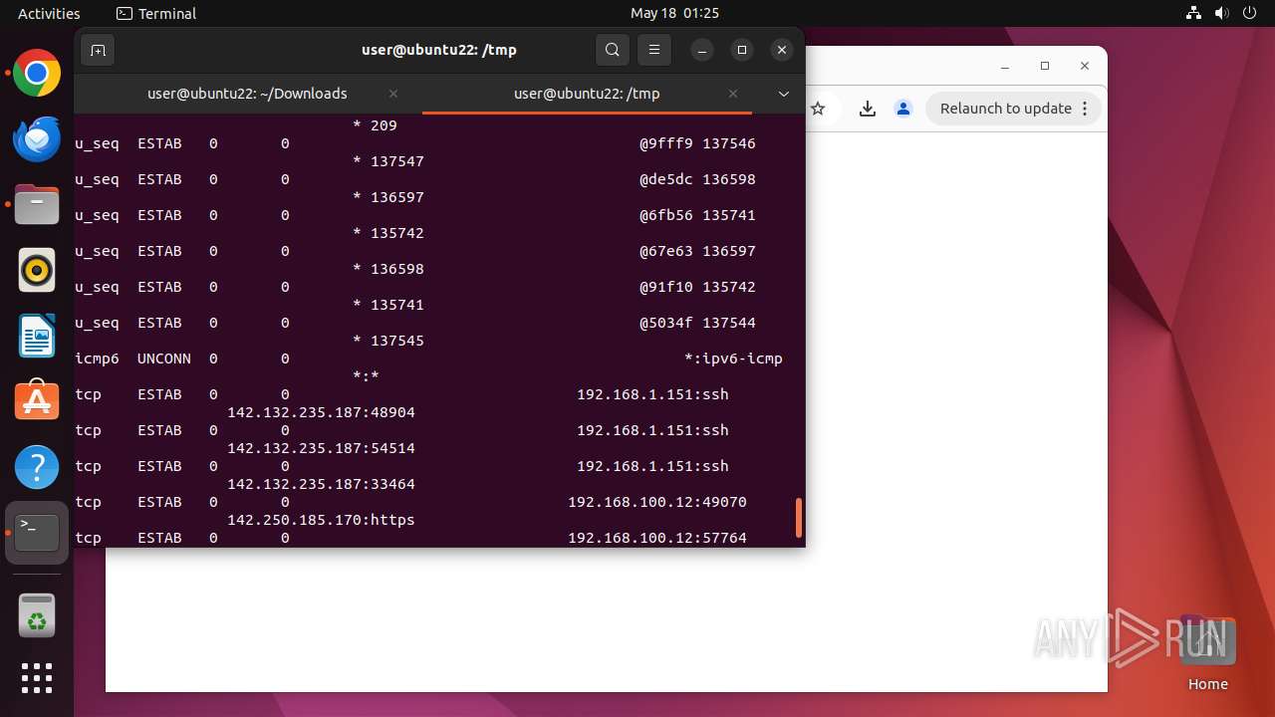The width and height of the screenshot is (1275, 717).
Task: Click the Terminal icon in dock
Action: 37,533
